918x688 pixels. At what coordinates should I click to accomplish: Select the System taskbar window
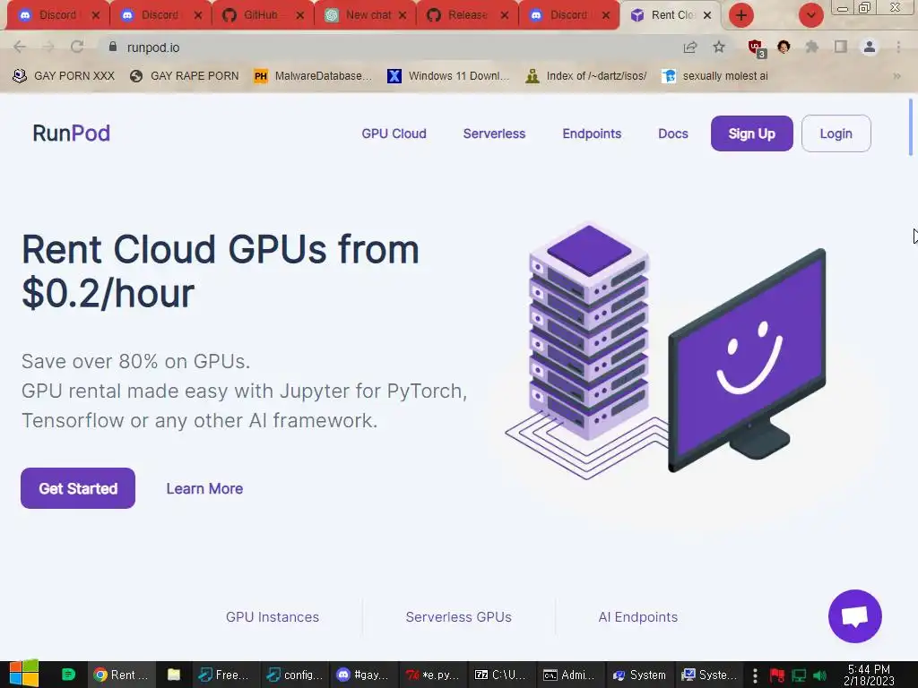(639, 675)
